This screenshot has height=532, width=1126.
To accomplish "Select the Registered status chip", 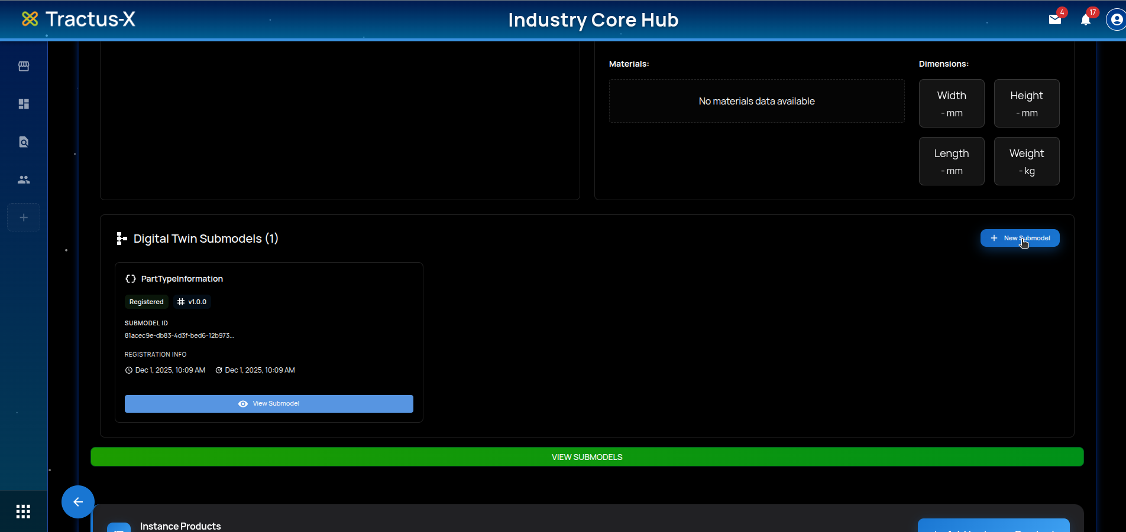I will coord(146,302).
